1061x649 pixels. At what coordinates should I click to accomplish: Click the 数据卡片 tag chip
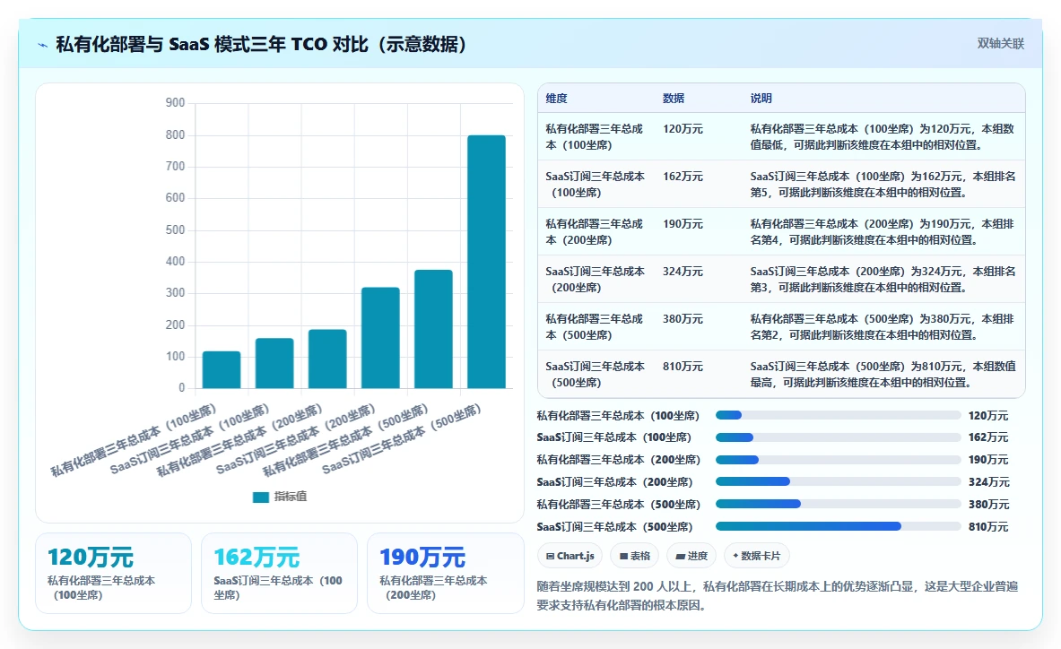(756, 556)
